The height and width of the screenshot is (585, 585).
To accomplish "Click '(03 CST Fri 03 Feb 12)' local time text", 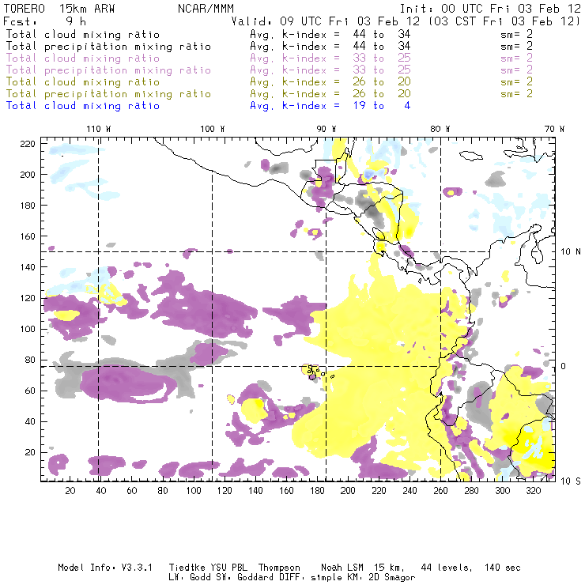I will [x=504, y=21].
